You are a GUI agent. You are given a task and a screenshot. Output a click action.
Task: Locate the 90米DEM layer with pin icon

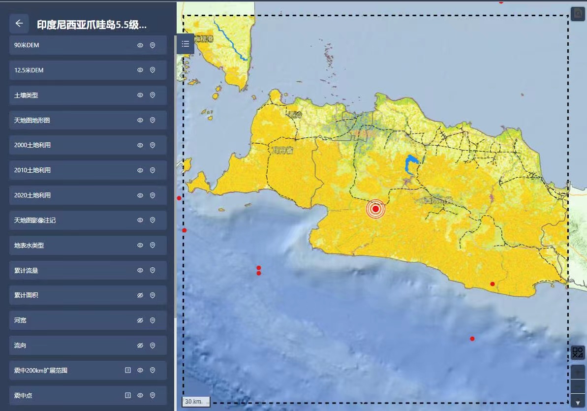tap(153, 45)
